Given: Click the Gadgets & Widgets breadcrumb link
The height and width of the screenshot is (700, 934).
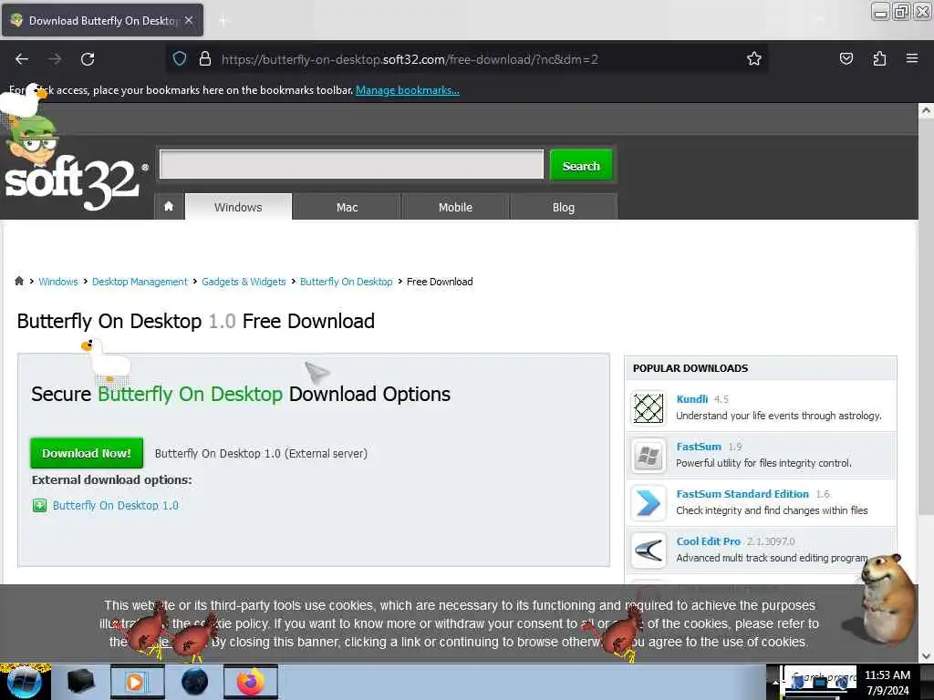Looking at the screenshot, I should coord(244,282).
